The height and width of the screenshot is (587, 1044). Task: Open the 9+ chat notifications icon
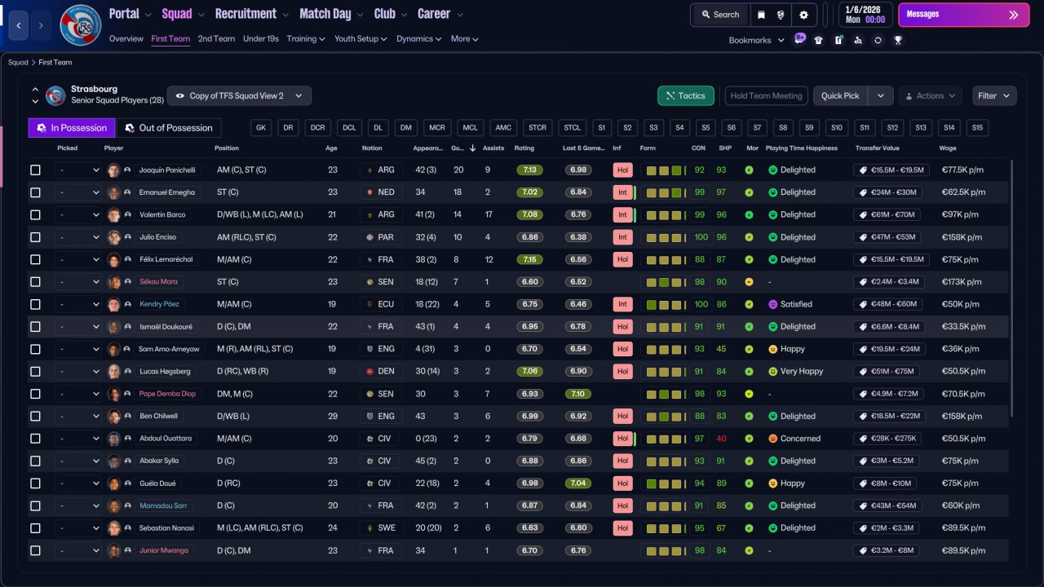[x=799, y=39]
